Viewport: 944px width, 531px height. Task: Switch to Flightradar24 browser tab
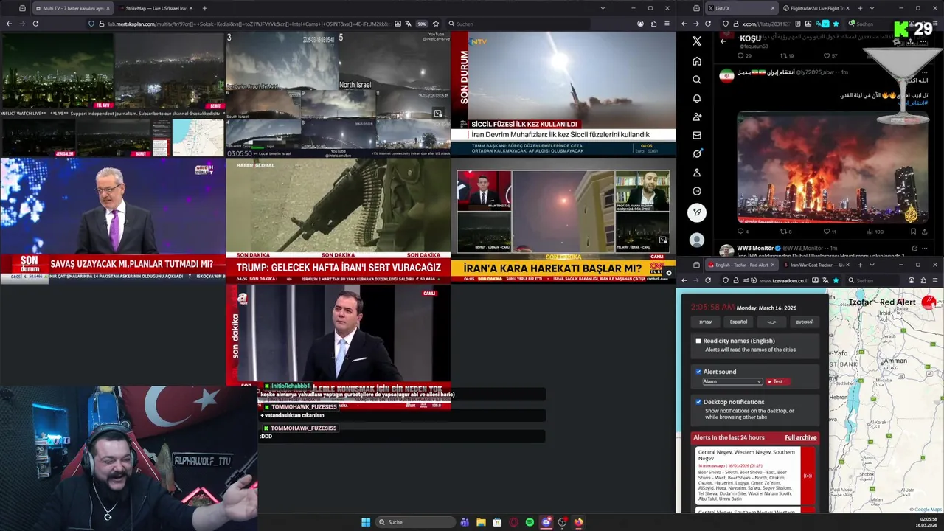pos(816,8)
